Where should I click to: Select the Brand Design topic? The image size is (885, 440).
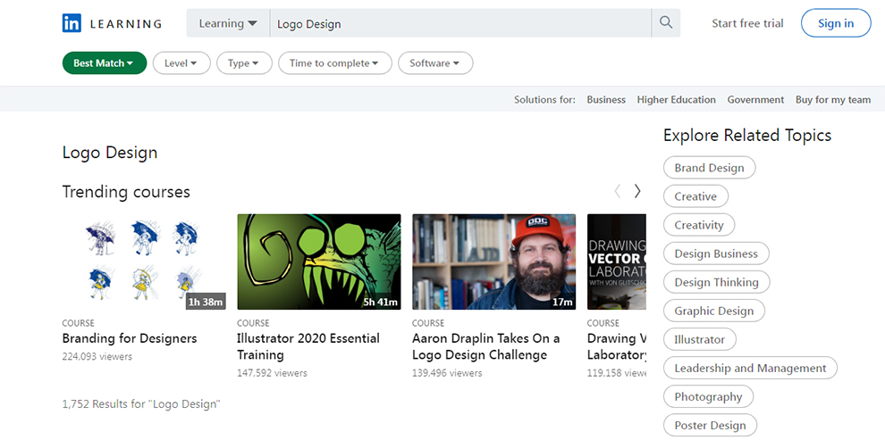[710, 167]
